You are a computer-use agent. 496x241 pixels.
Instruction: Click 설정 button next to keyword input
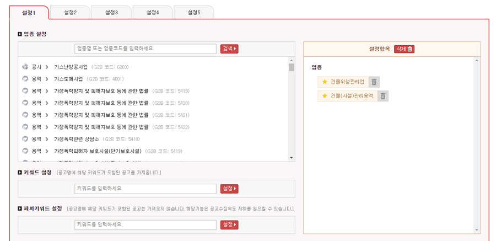pos(229,189)
